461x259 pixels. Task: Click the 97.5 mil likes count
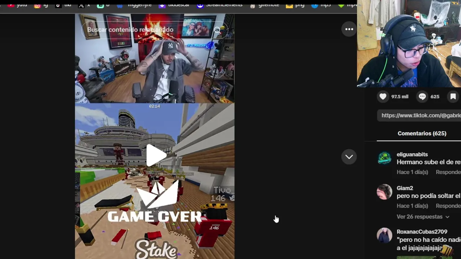point(400,97)
